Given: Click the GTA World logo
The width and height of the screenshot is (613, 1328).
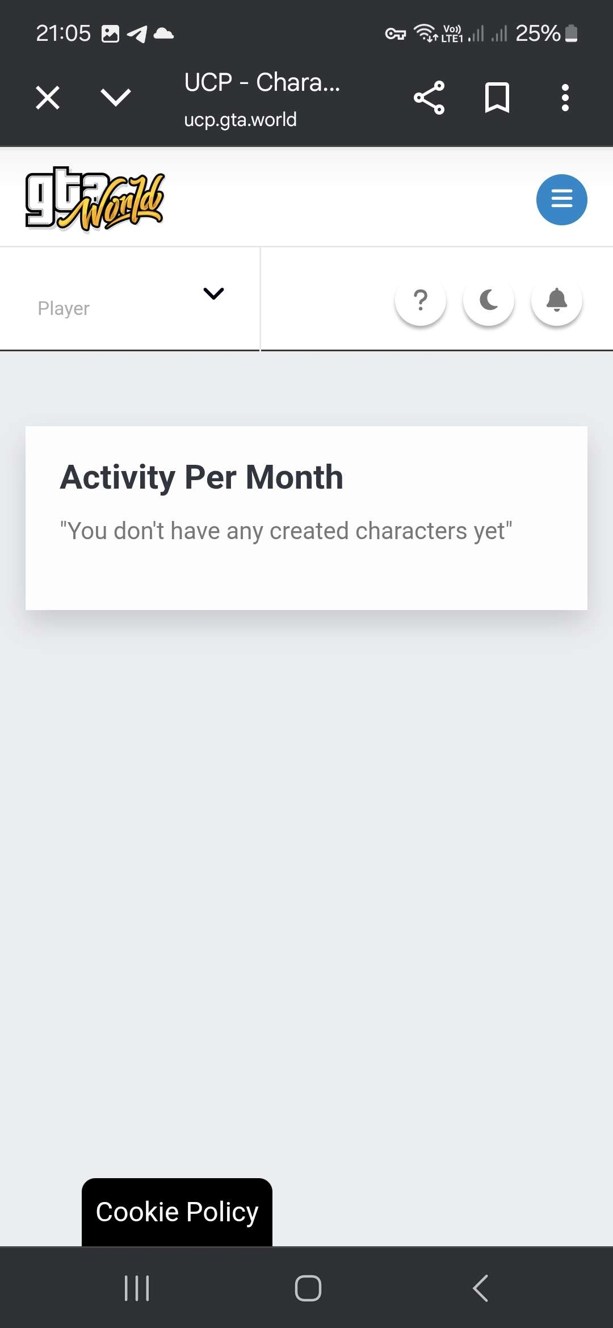Looking at the screenshot, I should coord(95,199).
